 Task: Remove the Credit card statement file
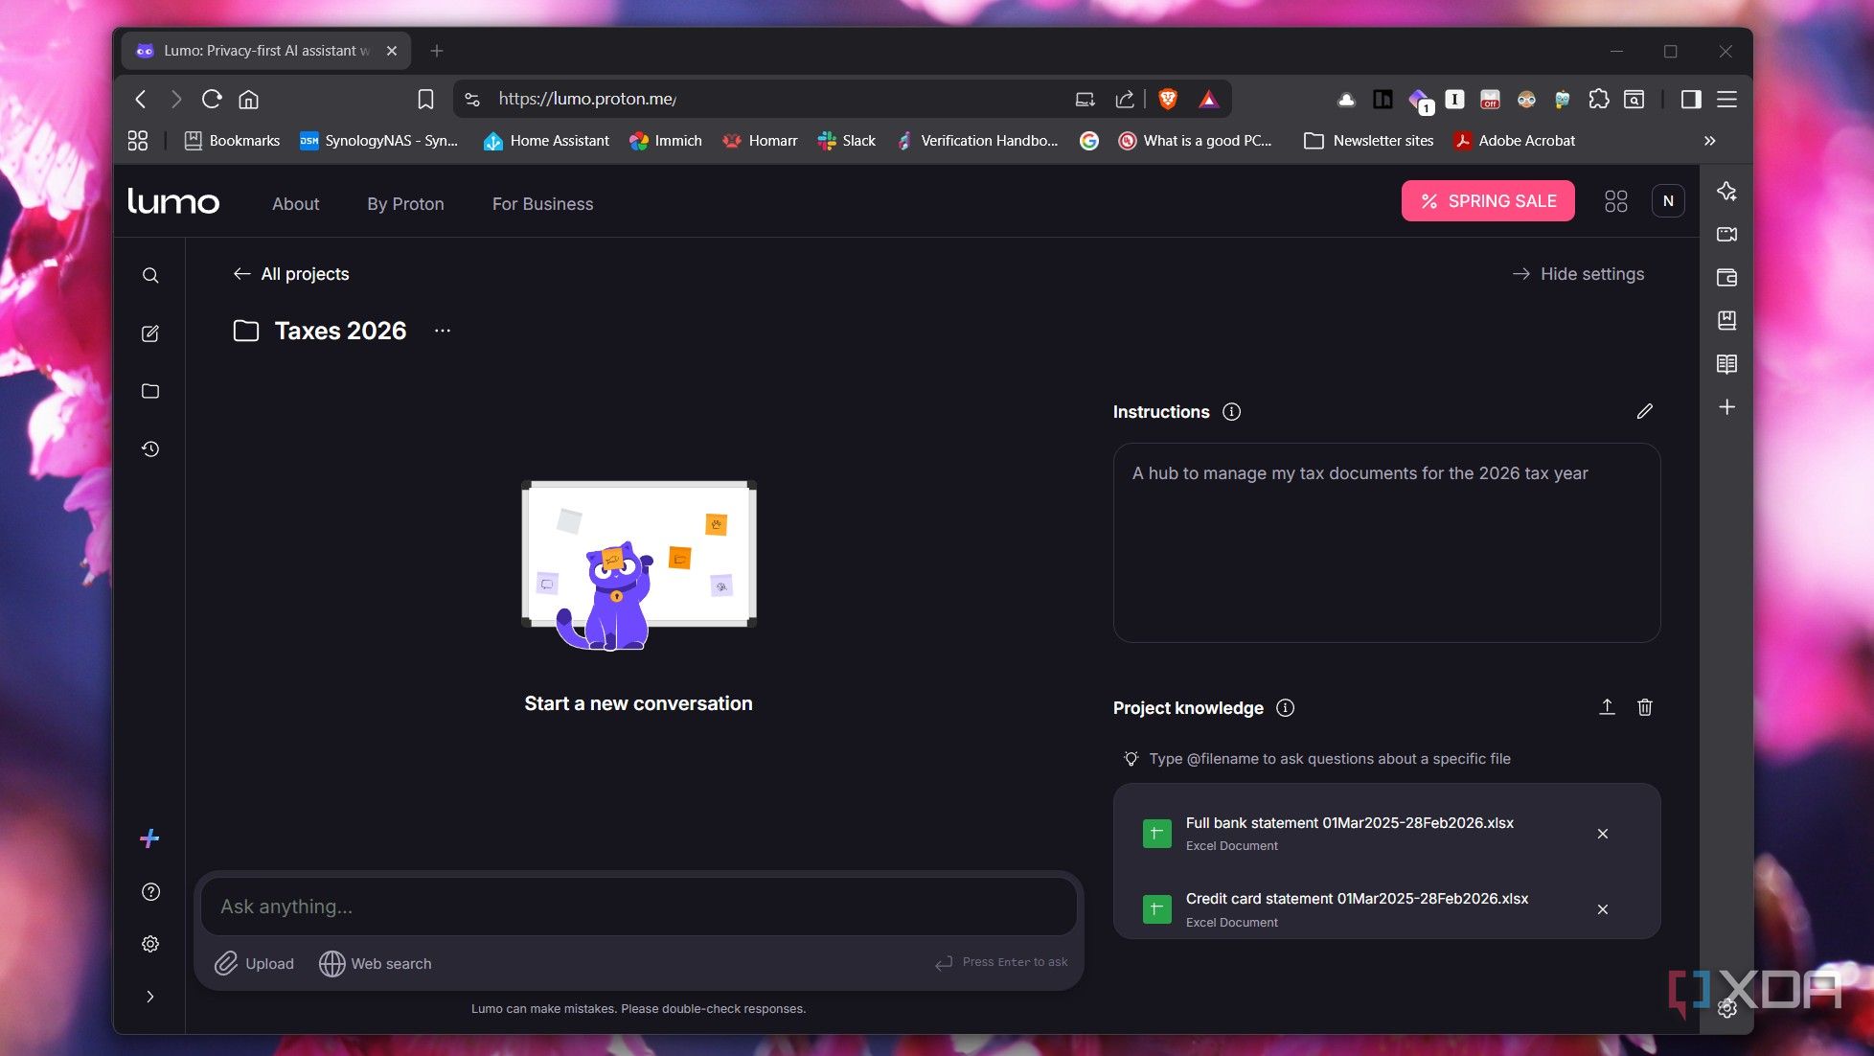pyautogui.click(x=1603, y=909)
